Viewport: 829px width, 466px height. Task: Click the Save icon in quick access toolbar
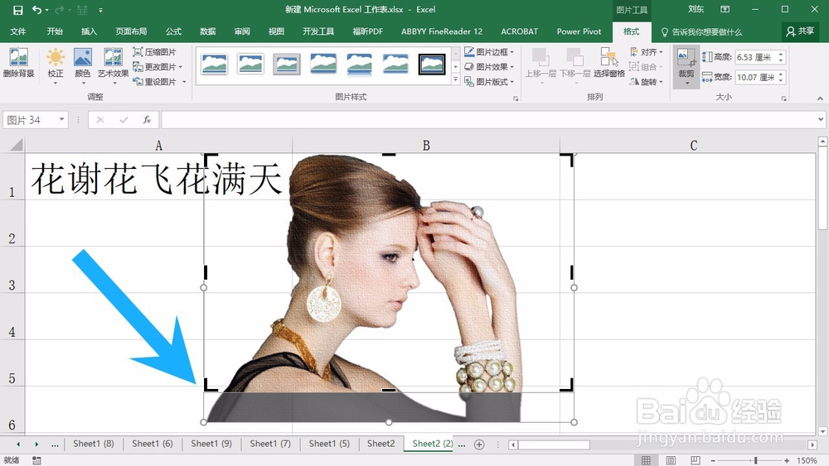click(17, 10)
